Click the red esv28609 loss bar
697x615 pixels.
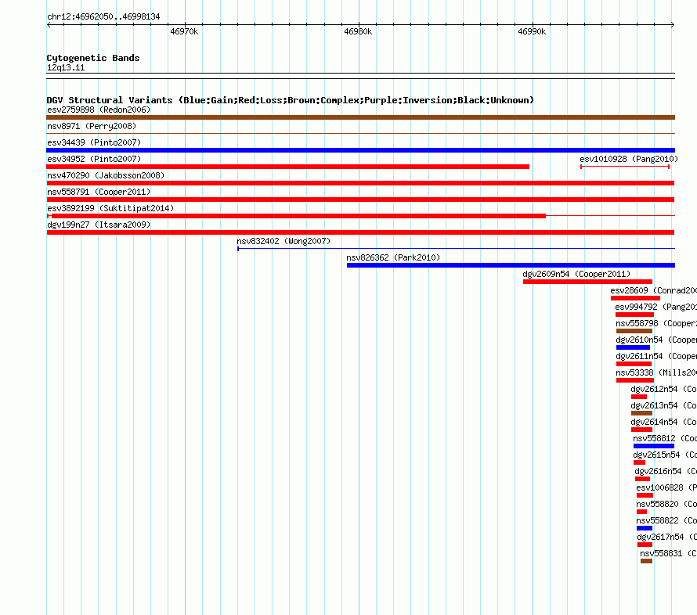(635, 298)
